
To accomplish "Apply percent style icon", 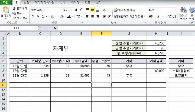I will [x=158, y=16].
